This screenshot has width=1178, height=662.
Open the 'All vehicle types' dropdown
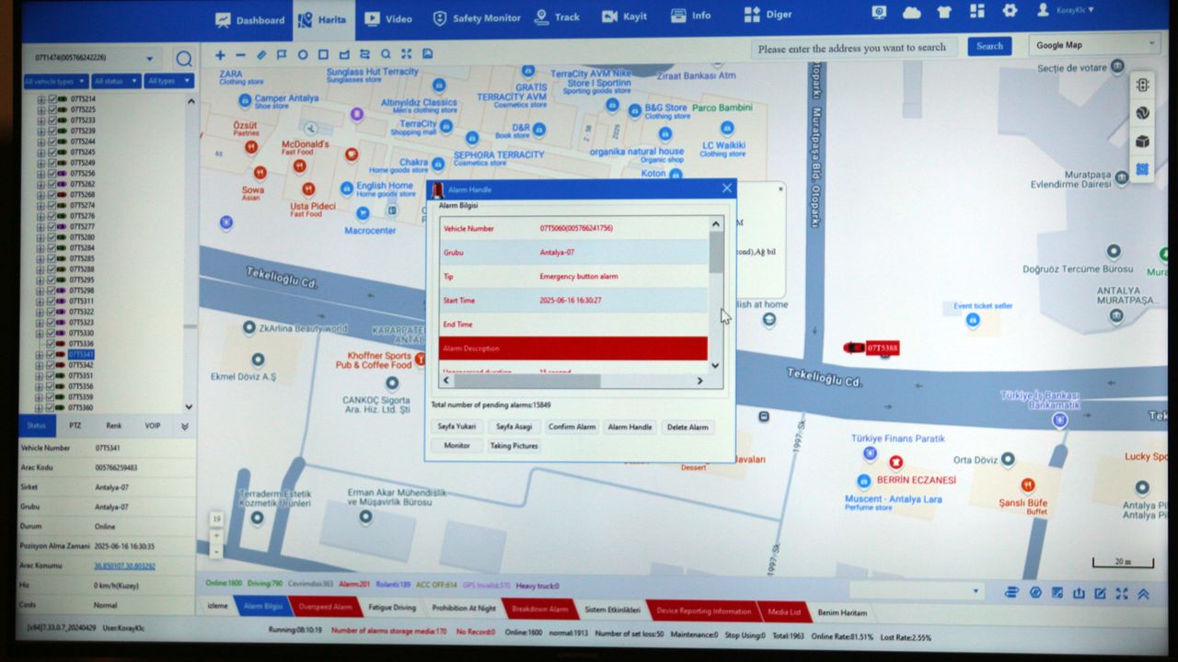point(55,82)
